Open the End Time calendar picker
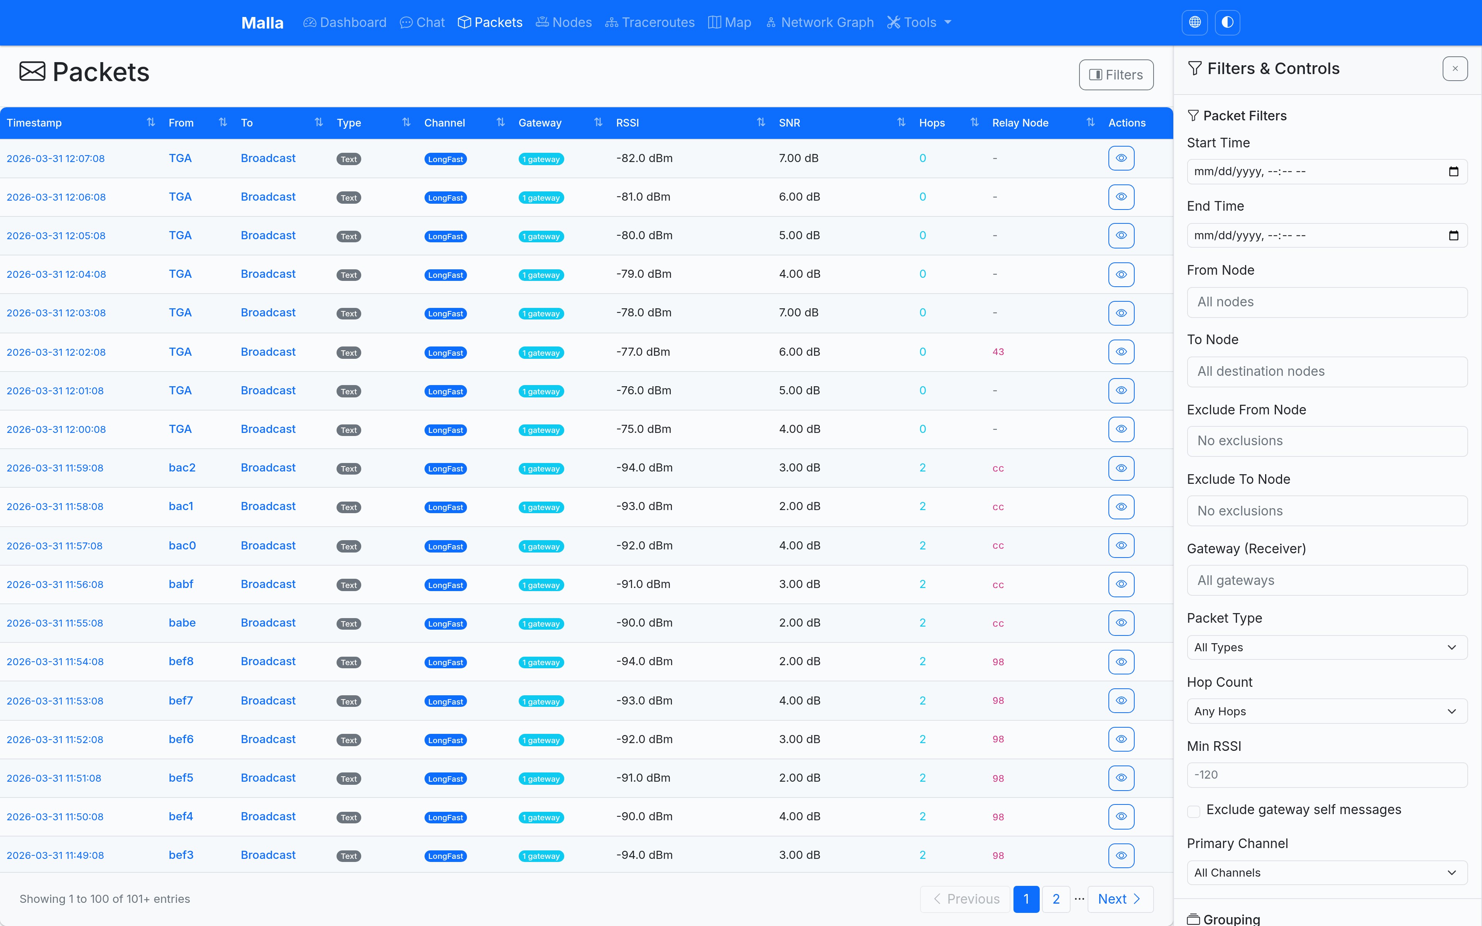This screenshot has height=926, width=1482. pyautogui.click(x=1453, y=236)
